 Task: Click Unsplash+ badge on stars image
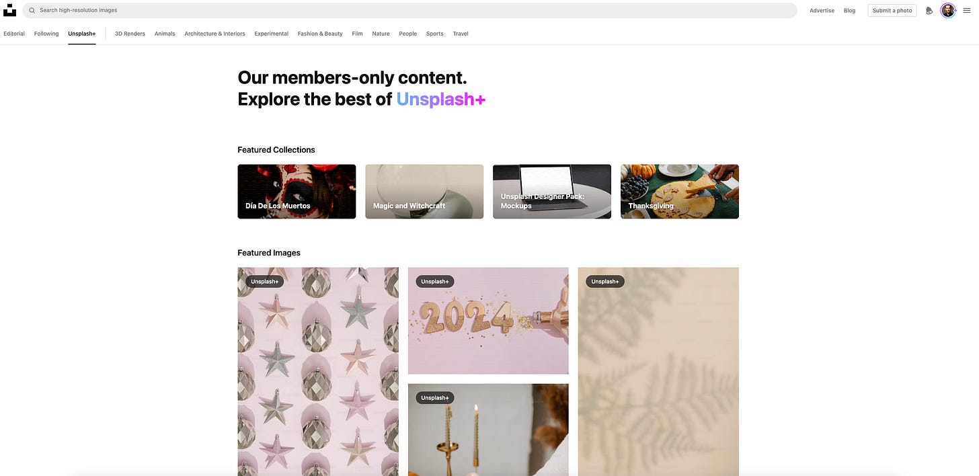point(265,281)
